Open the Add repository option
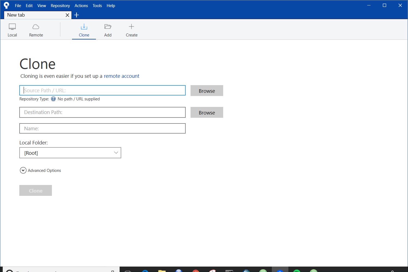Image resolution: width=408 pixels, height=272 pixels. point(108,30)
